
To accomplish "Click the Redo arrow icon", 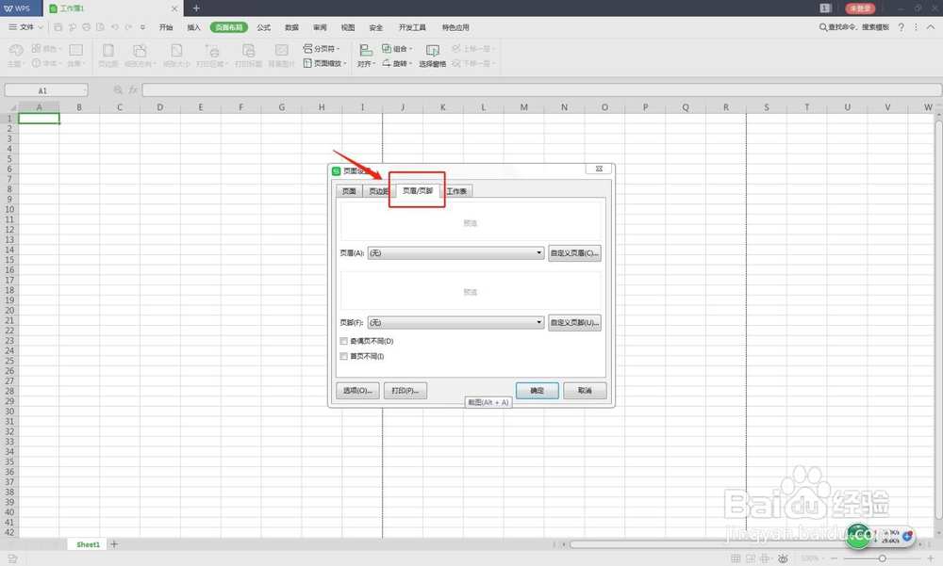I will (x=128, y=27).
